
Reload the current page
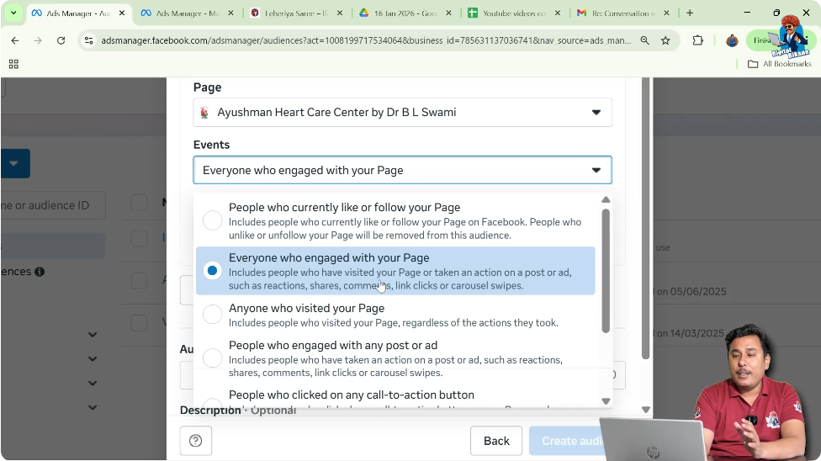[x=61, y=40]
